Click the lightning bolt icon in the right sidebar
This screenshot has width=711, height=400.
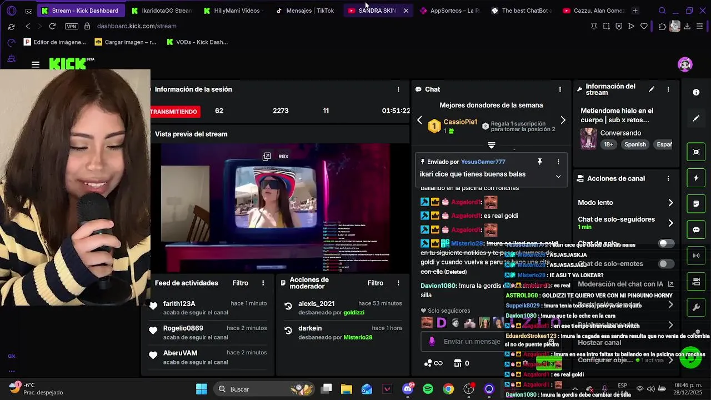click(696, 178)
